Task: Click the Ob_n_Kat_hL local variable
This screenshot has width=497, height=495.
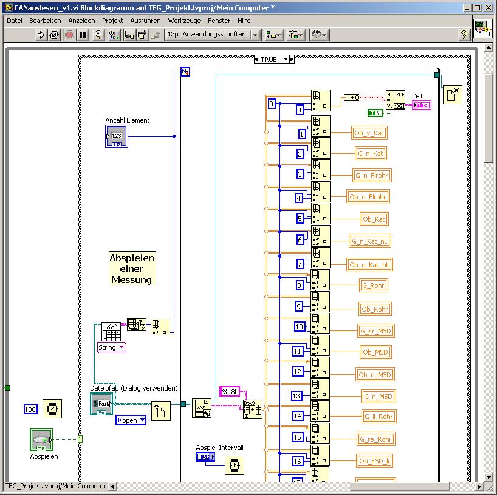Action: point(369,265)
